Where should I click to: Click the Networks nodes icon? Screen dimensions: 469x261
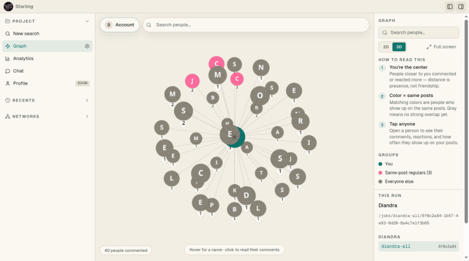tap(8, 117)
